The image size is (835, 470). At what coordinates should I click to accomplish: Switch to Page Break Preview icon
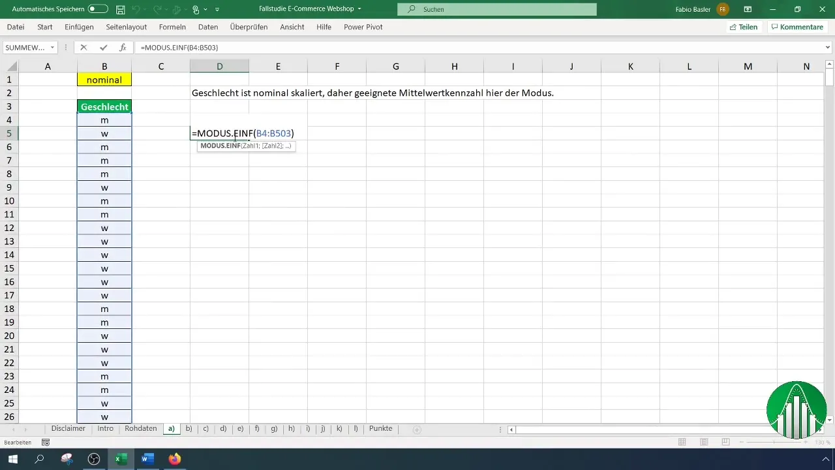click(x=725, y=443)
